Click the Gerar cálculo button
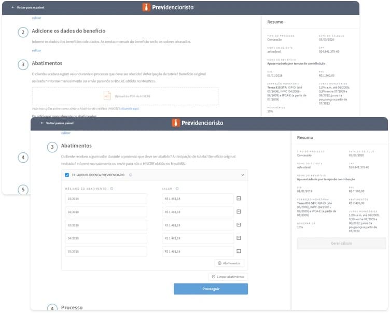Image resolution: width=390 pixels, height=313 pixels. [341, 243]
